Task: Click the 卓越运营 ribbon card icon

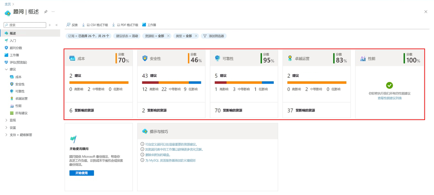Action: pos(290,58)
